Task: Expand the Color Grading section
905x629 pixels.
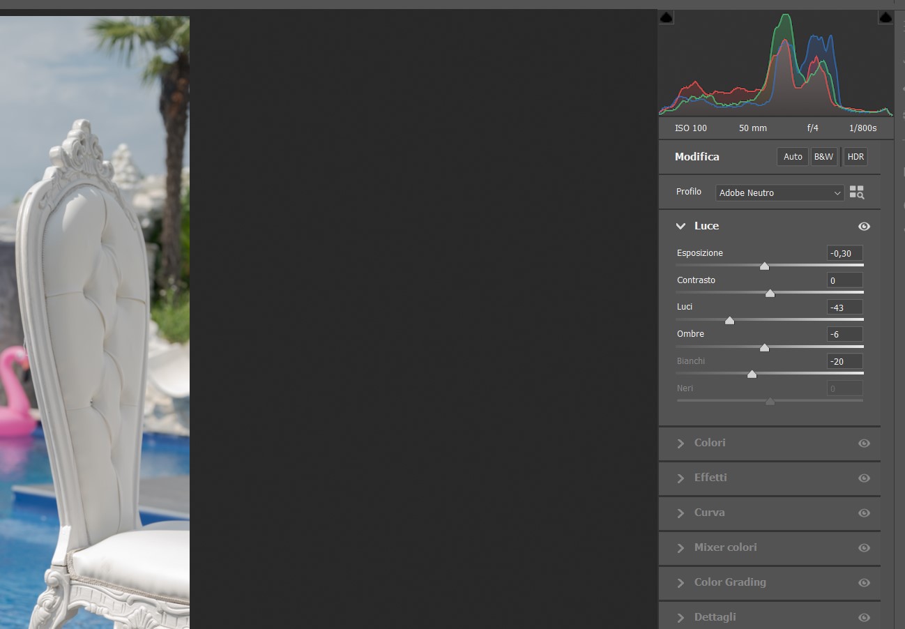Action: [x=680, y=583]
